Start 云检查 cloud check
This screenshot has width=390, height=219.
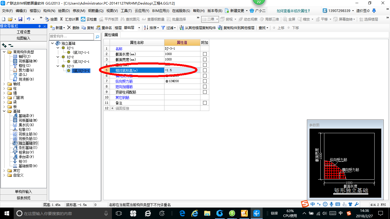89,19
